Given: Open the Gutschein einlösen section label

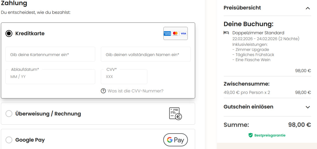Looking at the screenshot, I should (248, 107).
